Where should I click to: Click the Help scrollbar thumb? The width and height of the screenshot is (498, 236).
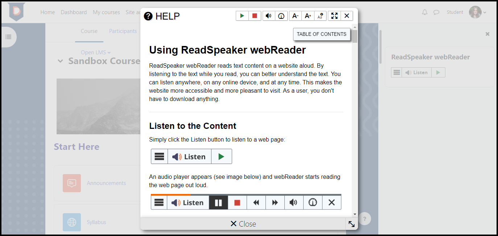(355, 36)
